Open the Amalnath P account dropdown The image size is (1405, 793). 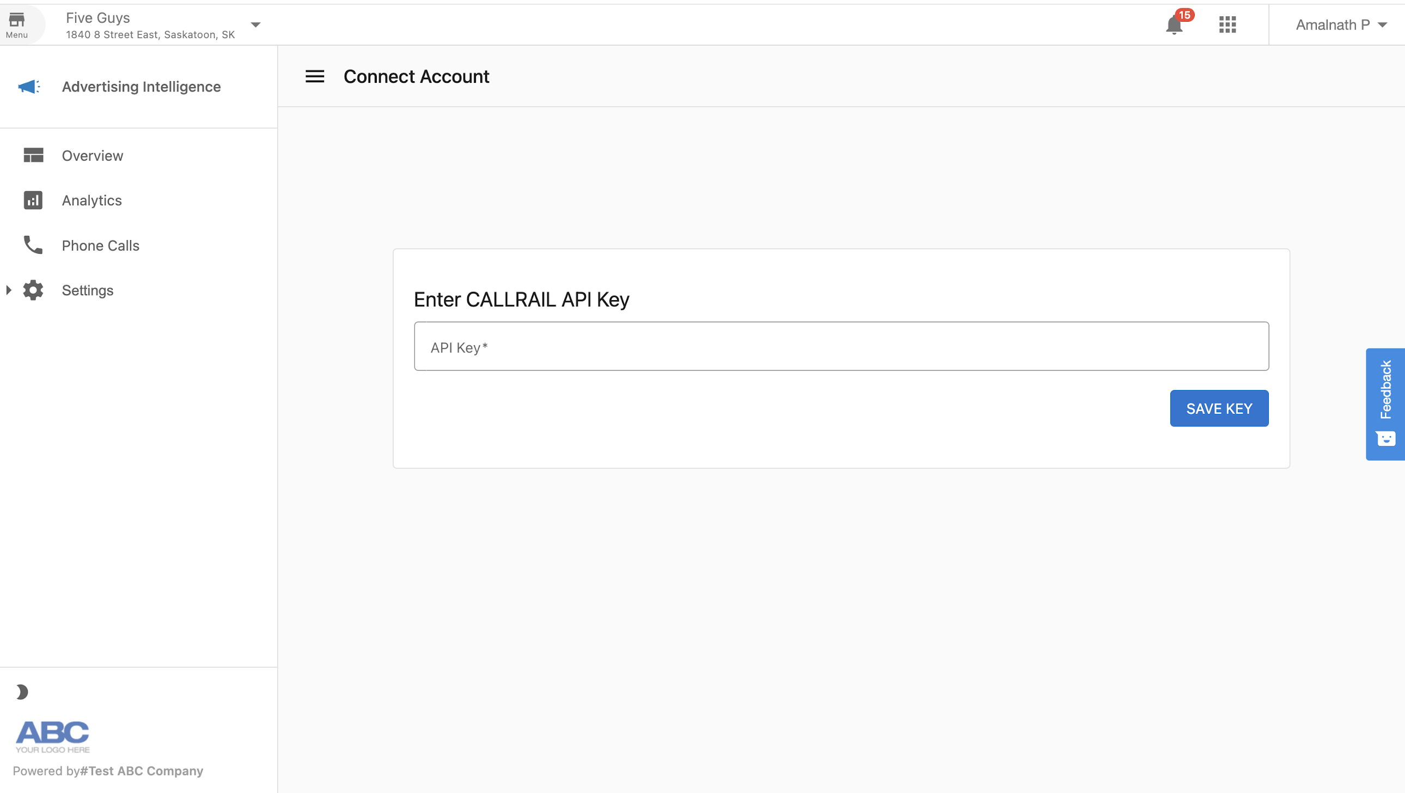click(1383, 25)
